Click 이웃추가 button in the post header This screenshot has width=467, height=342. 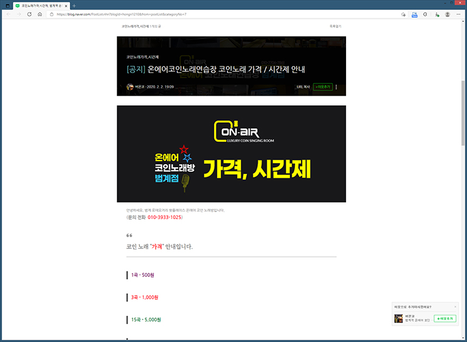pos(322,87)
